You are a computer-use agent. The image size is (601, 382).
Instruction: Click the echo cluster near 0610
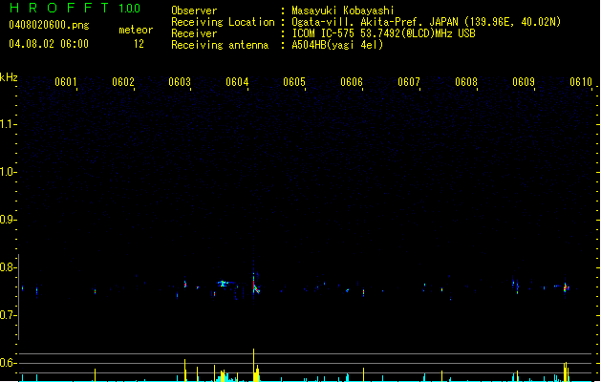[566, 287]
